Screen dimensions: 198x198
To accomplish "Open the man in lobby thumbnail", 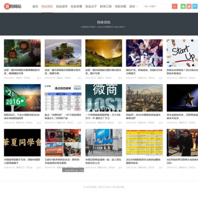I will 182,143.
